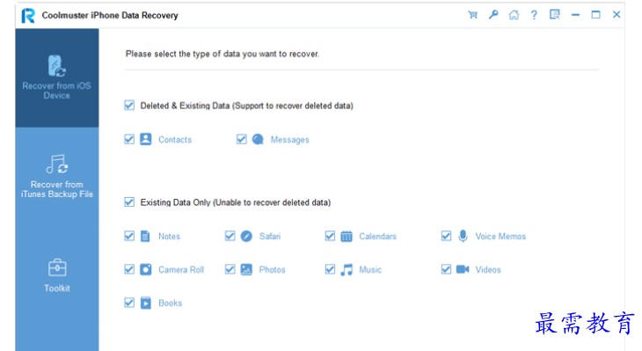The width and height of the screenshot is (642, 351).
Task: Switch to Recover from iTunes Backup File
Action: (57, 177)
